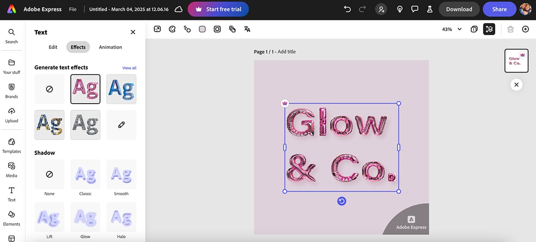536x242 pixels.
Task: Switch to the Edit tab
Action: pos(53,47)
